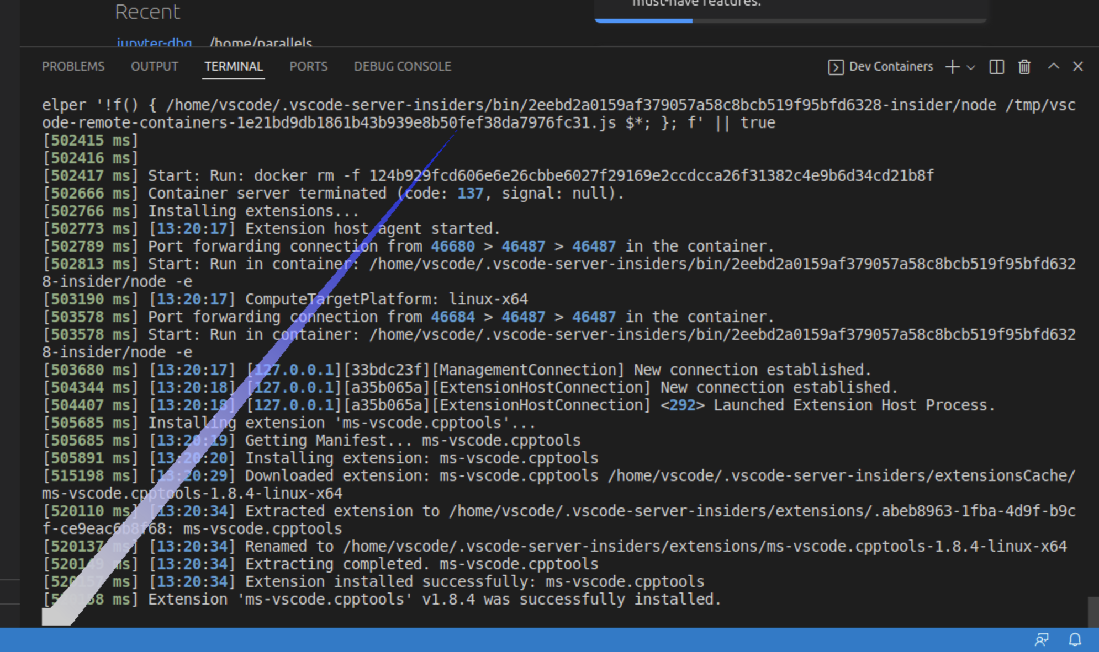The width and height of the screenshot is (1099, 652).
Task: Click 'Getting Manifest... ms-vscode.cpptools' line
Action: click(x=413, y=441)
